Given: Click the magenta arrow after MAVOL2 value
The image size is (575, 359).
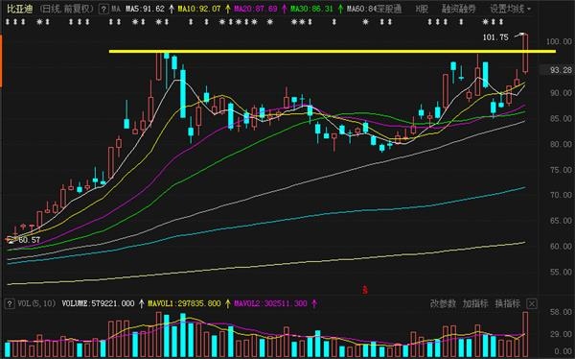Looking at the screenshot, I should point(314,303).
